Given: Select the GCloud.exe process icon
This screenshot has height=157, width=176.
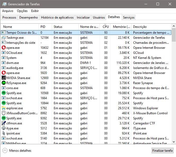Looking at the screenshot, I should pyautogui.click(x=4, y=53).
